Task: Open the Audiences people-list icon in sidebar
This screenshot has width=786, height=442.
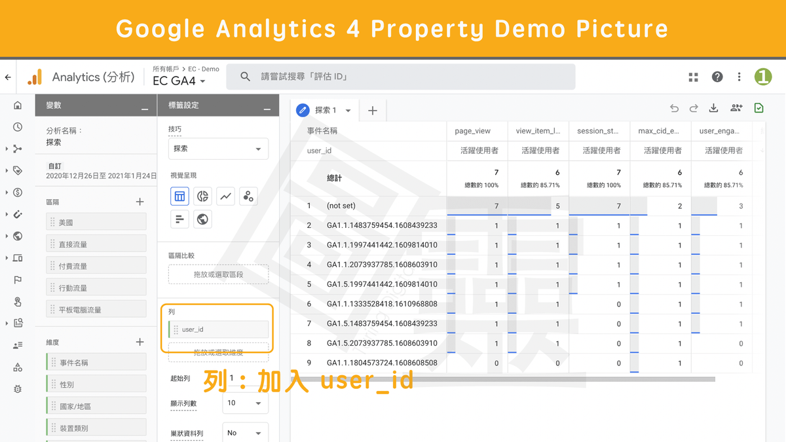Action: pos(18,345)
